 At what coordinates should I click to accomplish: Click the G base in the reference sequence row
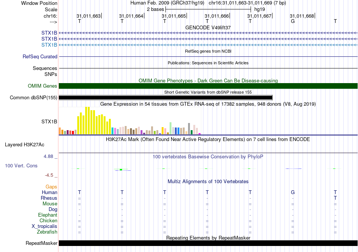293,21
